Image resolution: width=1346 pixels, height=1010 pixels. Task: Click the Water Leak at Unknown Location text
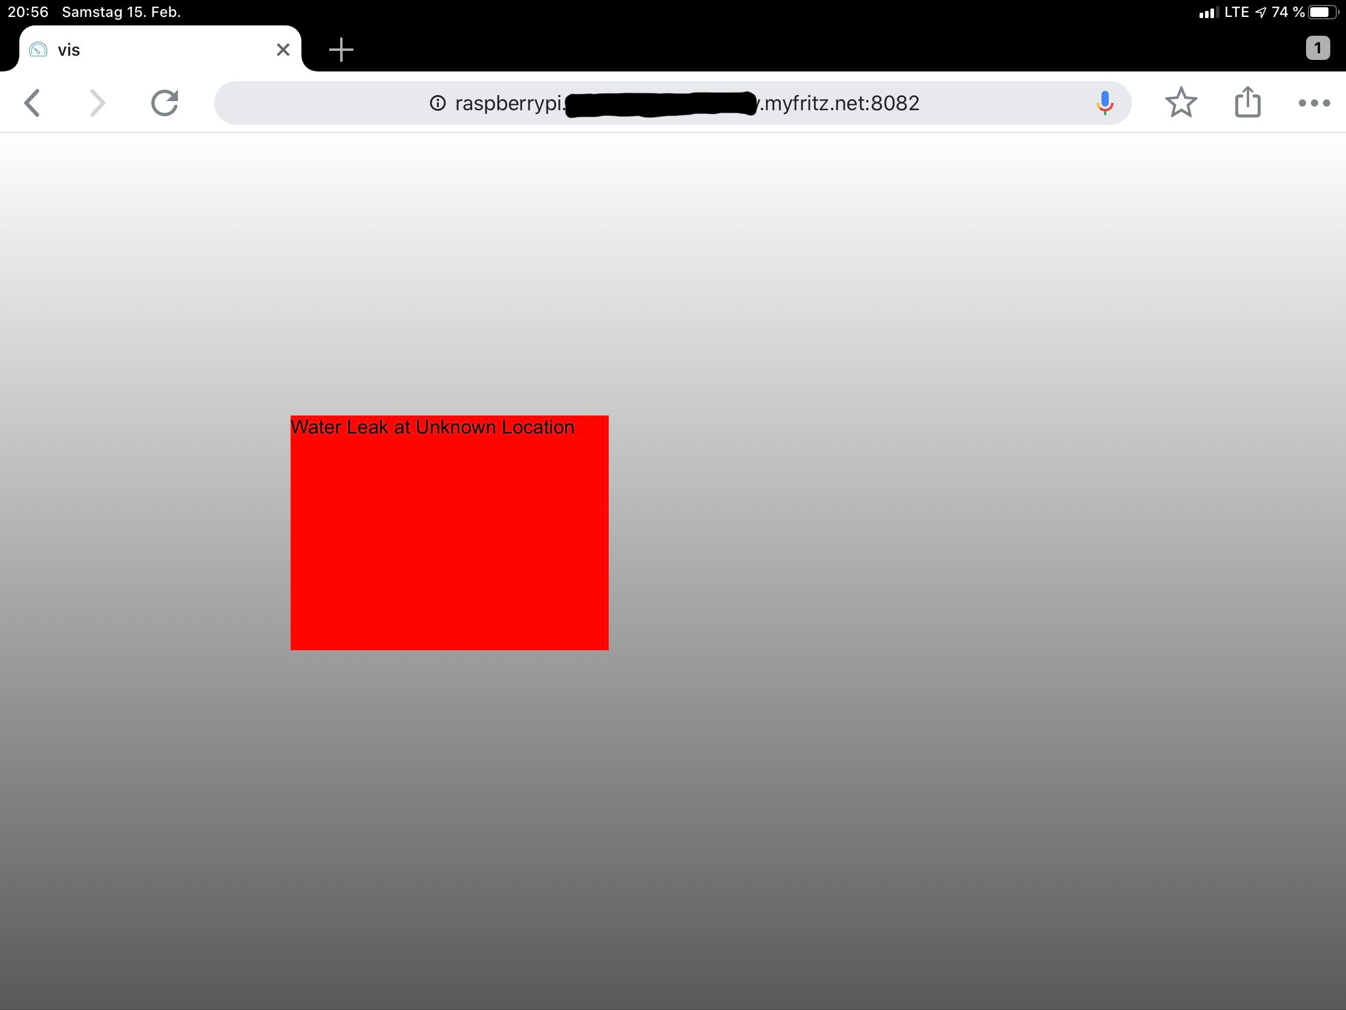432,427
